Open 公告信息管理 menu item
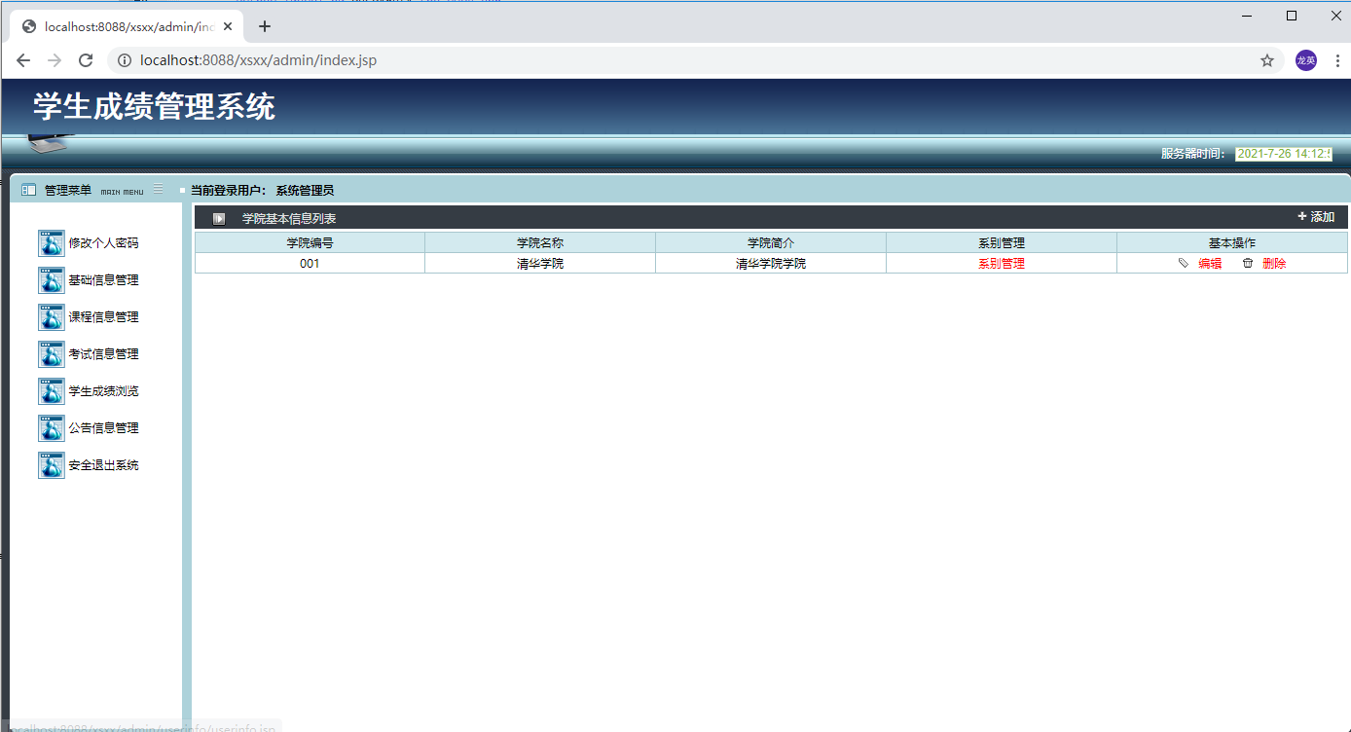The image size is (1351, 732). 103,428
